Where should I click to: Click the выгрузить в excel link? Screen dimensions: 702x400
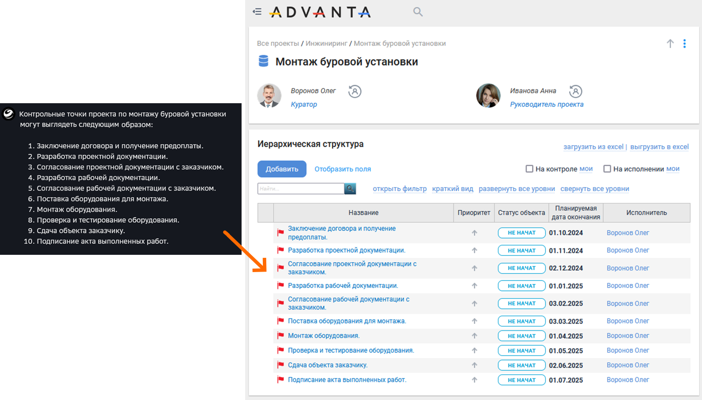[x=659, y=147]
